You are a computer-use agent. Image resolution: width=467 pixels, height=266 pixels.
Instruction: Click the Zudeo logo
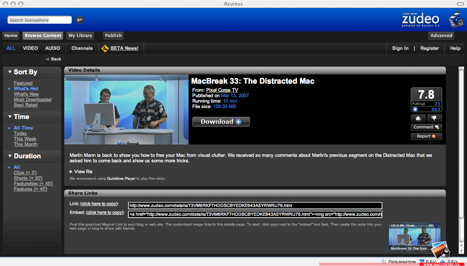pyautogui.click(x=420, y=20)
